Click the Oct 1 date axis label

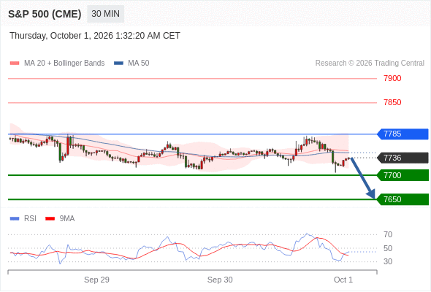click(x=343, y=280)
